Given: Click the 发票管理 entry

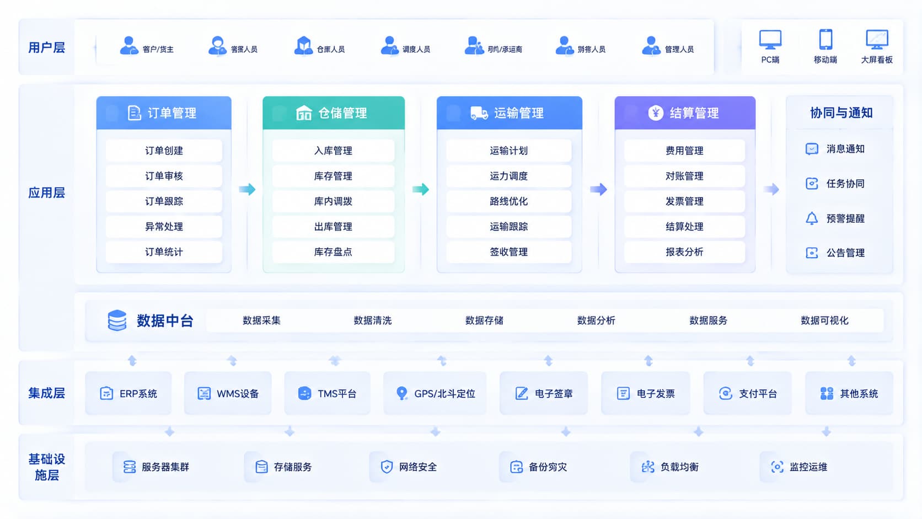Looking at the screenshot, I should 684,201.
